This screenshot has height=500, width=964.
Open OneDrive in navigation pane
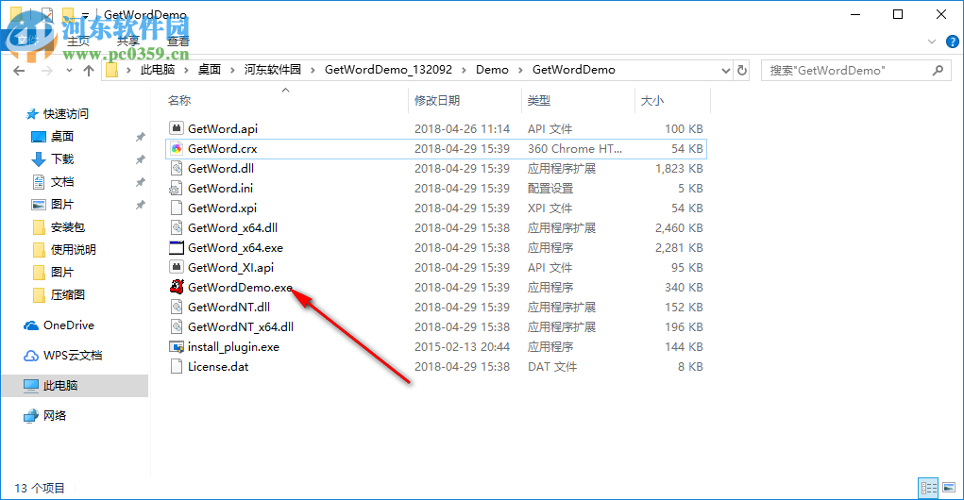[x=68, y=325]
